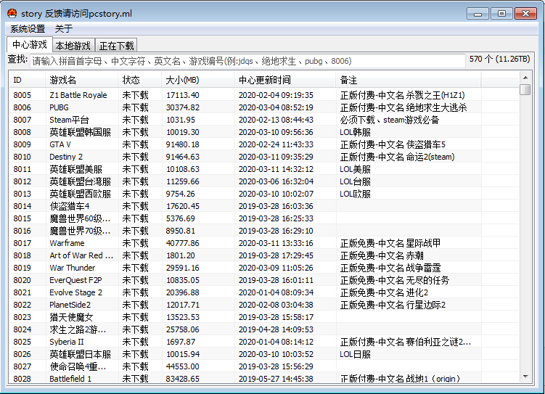Image resolution: width=545 pixels, height=394 pixels.
Task: Click note 正版免费-中文名 战争雷霆
Action: pos(390,268)
